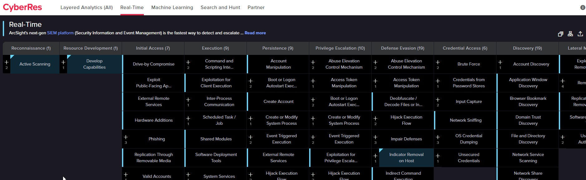Click the stacked layers icon
586x180 pixels.
point(560,34)
